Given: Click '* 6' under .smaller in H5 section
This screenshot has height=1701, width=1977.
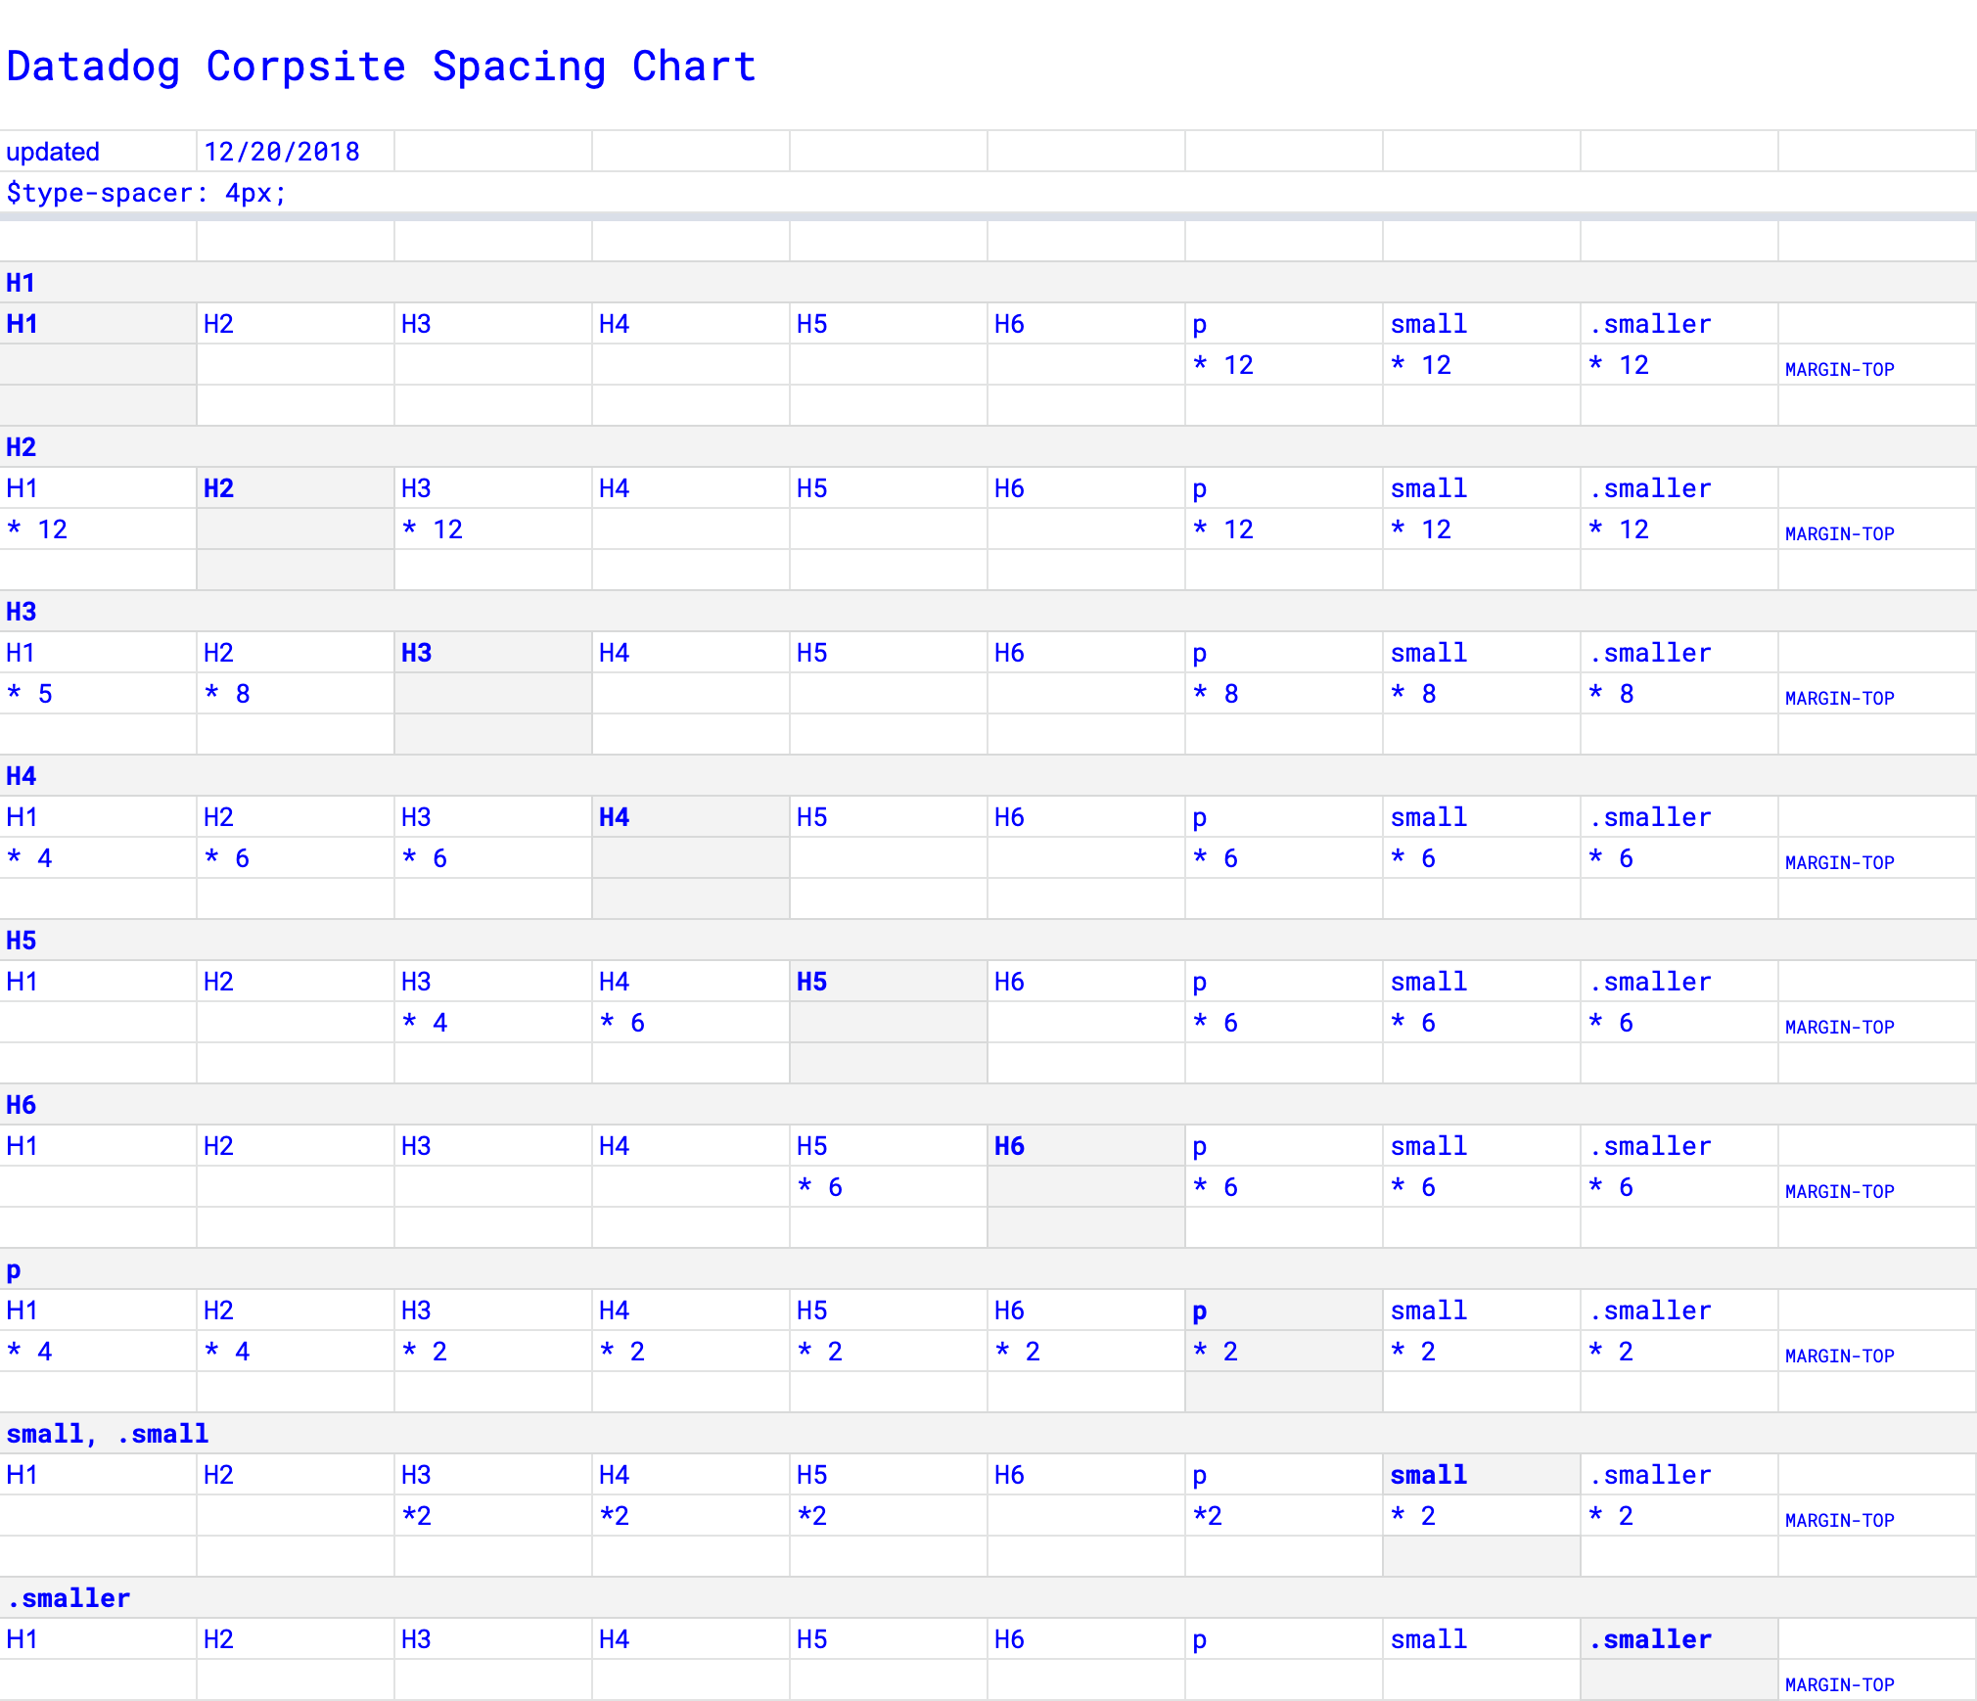Looking at the screenshot, I should (x=1679, y=1023).
